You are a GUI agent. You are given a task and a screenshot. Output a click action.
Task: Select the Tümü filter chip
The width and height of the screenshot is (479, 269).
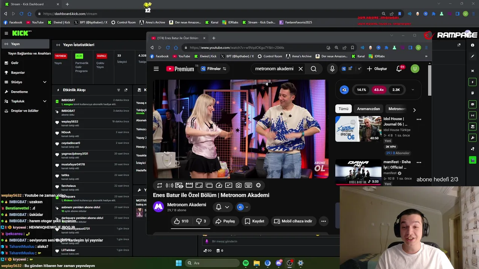(x=344, y=109)
